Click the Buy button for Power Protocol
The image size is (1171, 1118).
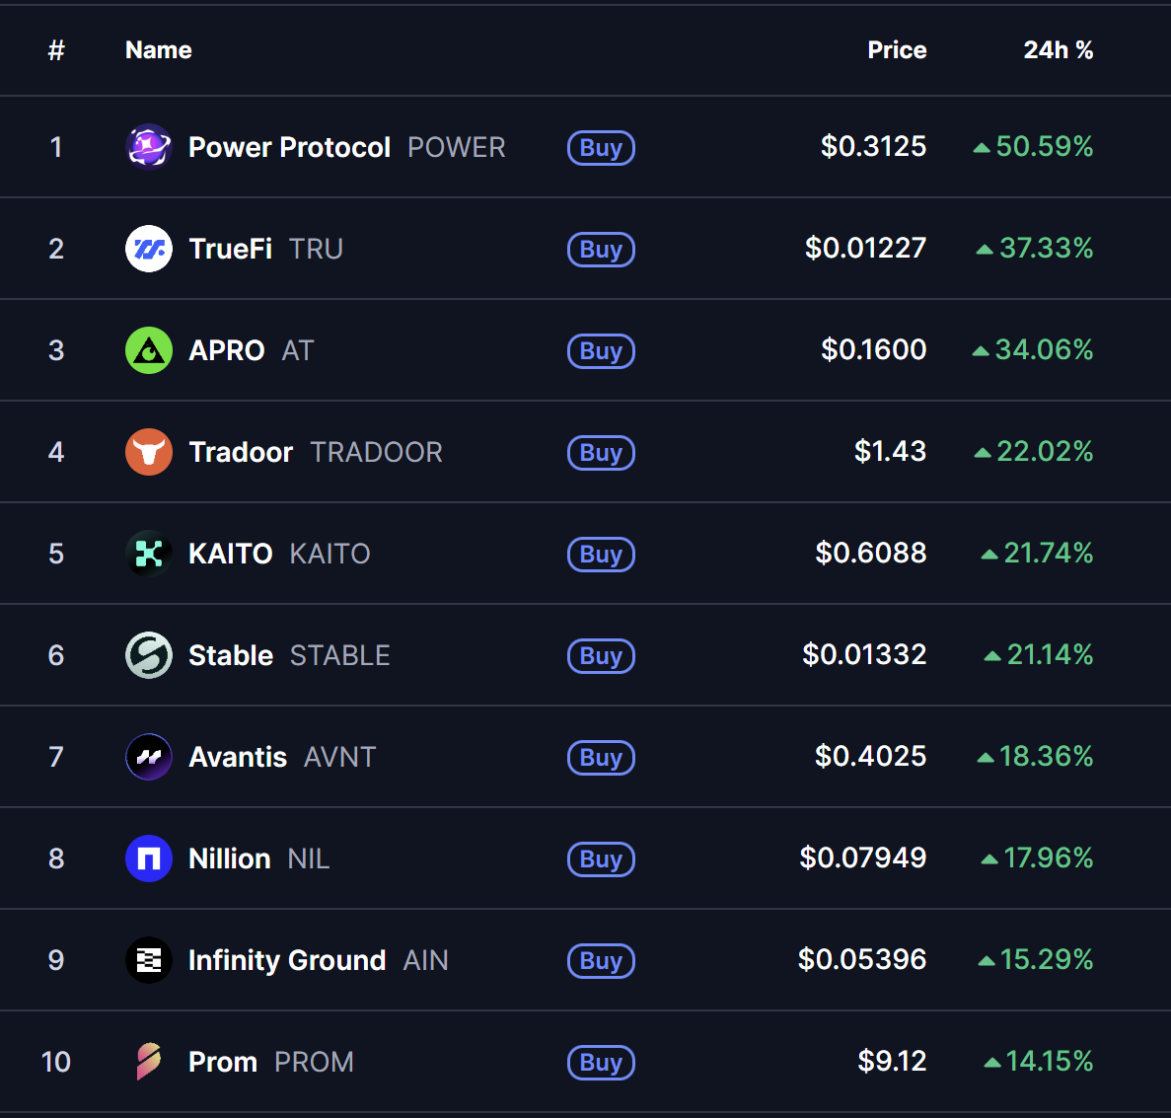tap(601, 147)
